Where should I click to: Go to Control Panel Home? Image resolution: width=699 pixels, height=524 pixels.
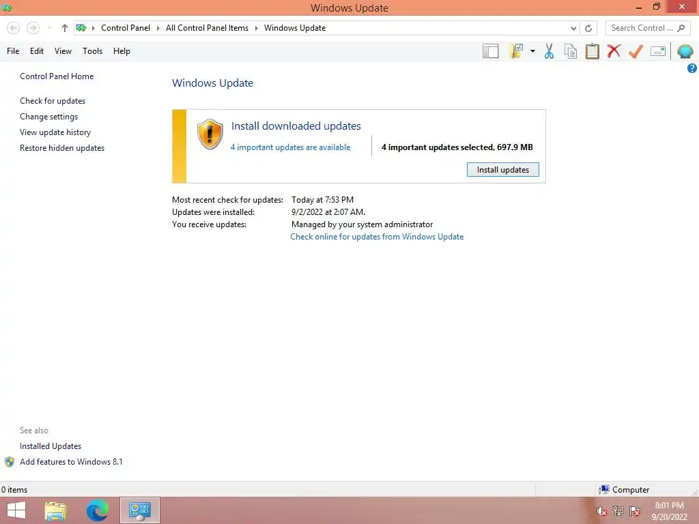point(57,76)
